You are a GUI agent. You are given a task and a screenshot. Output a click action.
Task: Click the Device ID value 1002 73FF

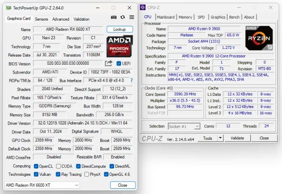(111, 72)
